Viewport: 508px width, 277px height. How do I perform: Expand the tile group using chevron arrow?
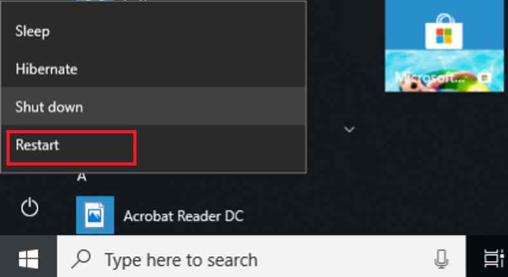(349, 129)
